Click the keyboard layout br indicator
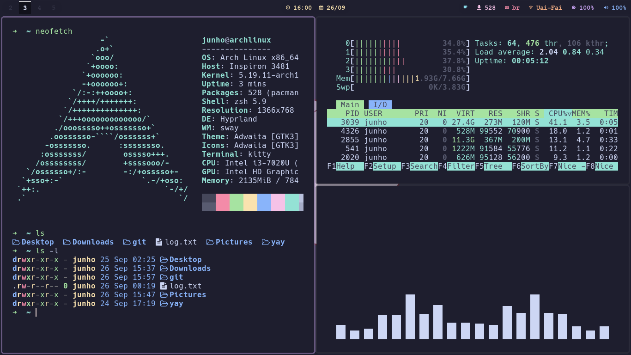This screenshot has height=355, width=631. (512, 7)
